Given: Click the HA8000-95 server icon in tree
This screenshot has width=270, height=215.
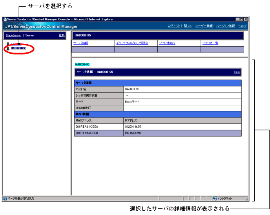Looking at the screenshot, I should [8, 48].
